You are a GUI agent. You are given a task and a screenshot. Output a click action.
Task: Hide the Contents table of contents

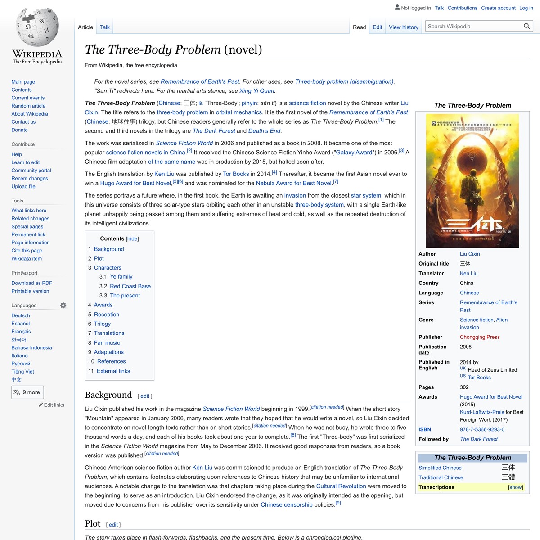132,238
